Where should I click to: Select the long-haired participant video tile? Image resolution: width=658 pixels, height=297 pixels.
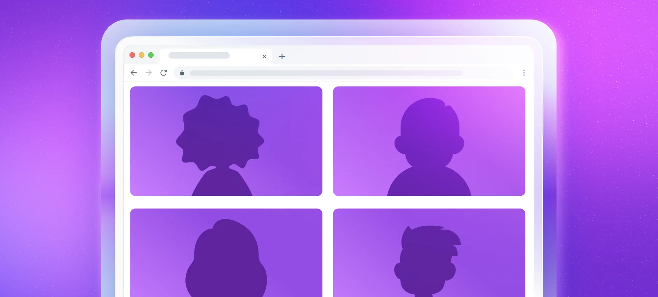(226, 253)
